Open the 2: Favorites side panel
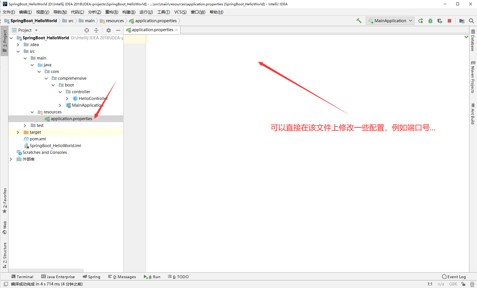The height and width of the screenshot is (288, 477). [4, 200]
